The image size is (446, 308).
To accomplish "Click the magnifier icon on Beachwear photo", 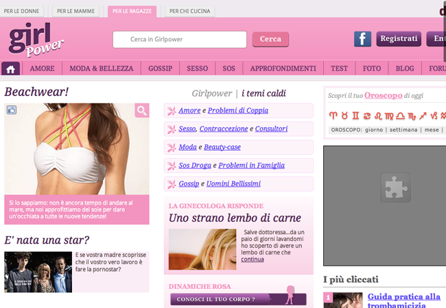I will tap(141, 111).
